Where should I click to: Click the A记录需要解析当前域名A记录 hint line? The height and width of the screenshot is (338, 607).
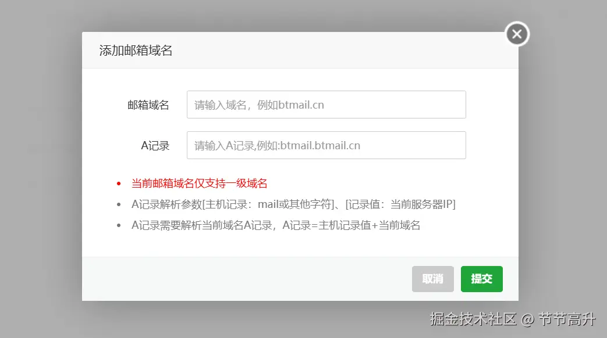click(276, 225)
